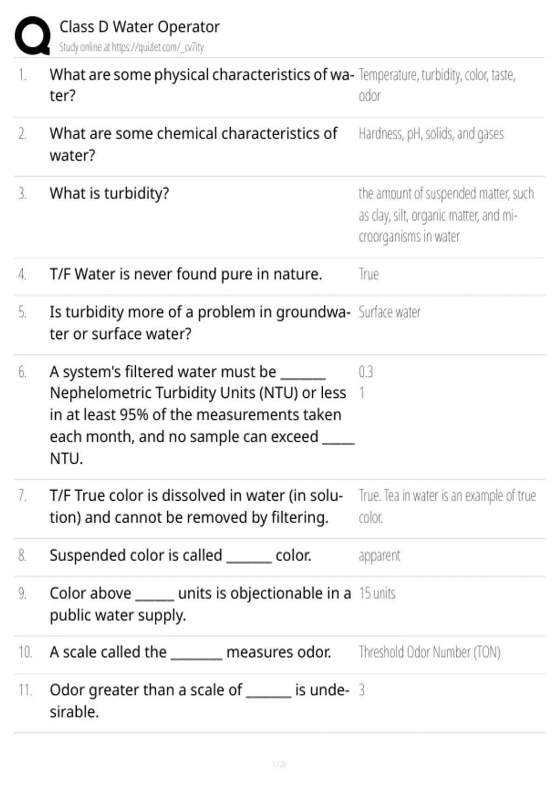Select 'Water is never found pure in nature'
Image resolution: width=558 pixels, height=790 pixels.
(x=186, y=274)
